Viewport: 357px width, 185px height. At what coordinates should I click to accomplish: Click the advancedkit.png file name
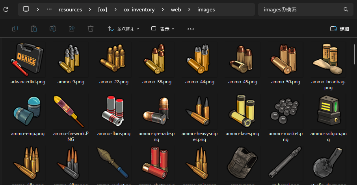(28, 82)
